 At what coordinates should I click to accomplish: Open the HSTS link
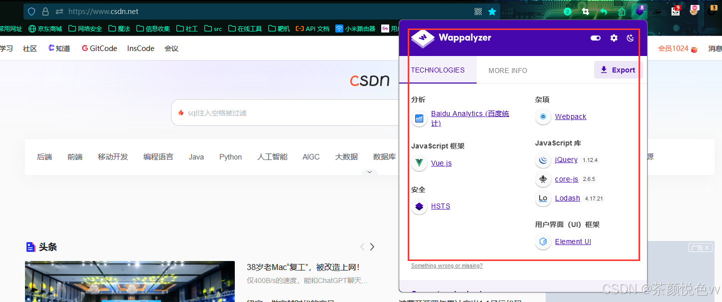(x=441, y=206)
